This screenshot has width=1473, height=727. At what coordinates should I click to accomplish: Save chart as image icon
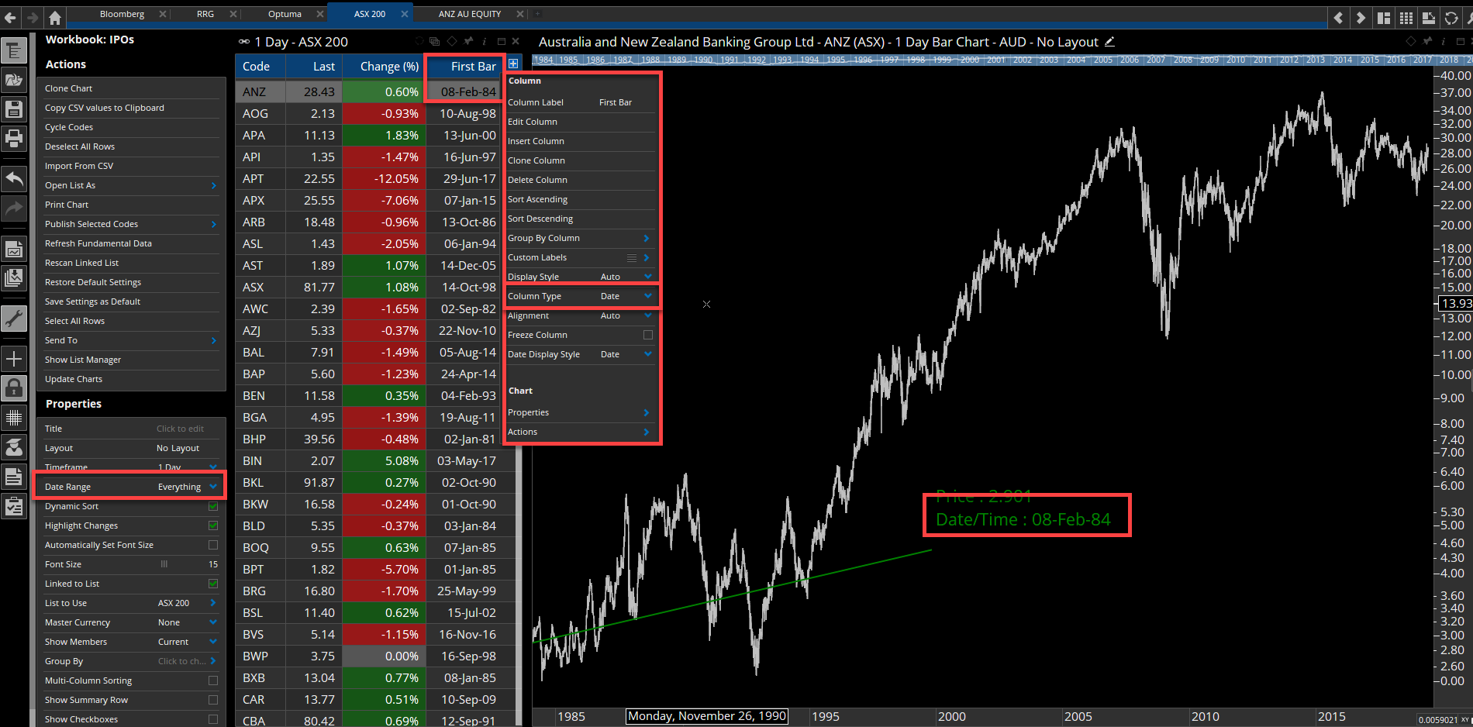[14, 249]
